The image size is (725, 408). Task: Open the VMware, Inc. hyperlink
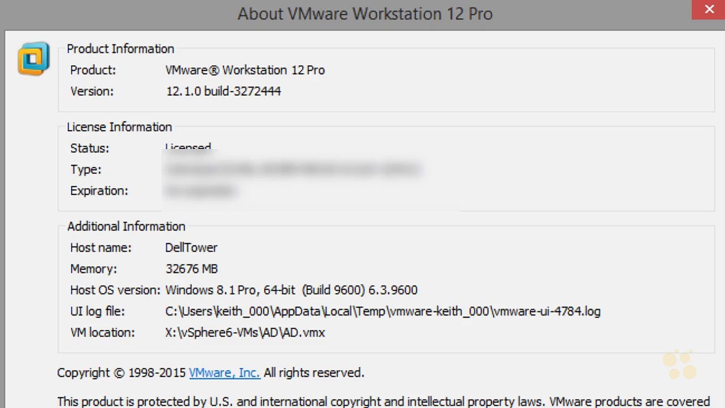[x=224, y=373]
